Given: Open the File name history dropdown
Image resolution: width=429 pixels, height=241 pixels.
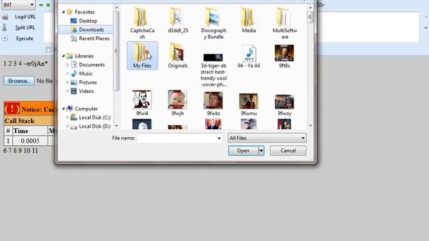Looking at the screenshot, I should pos(219,139).
